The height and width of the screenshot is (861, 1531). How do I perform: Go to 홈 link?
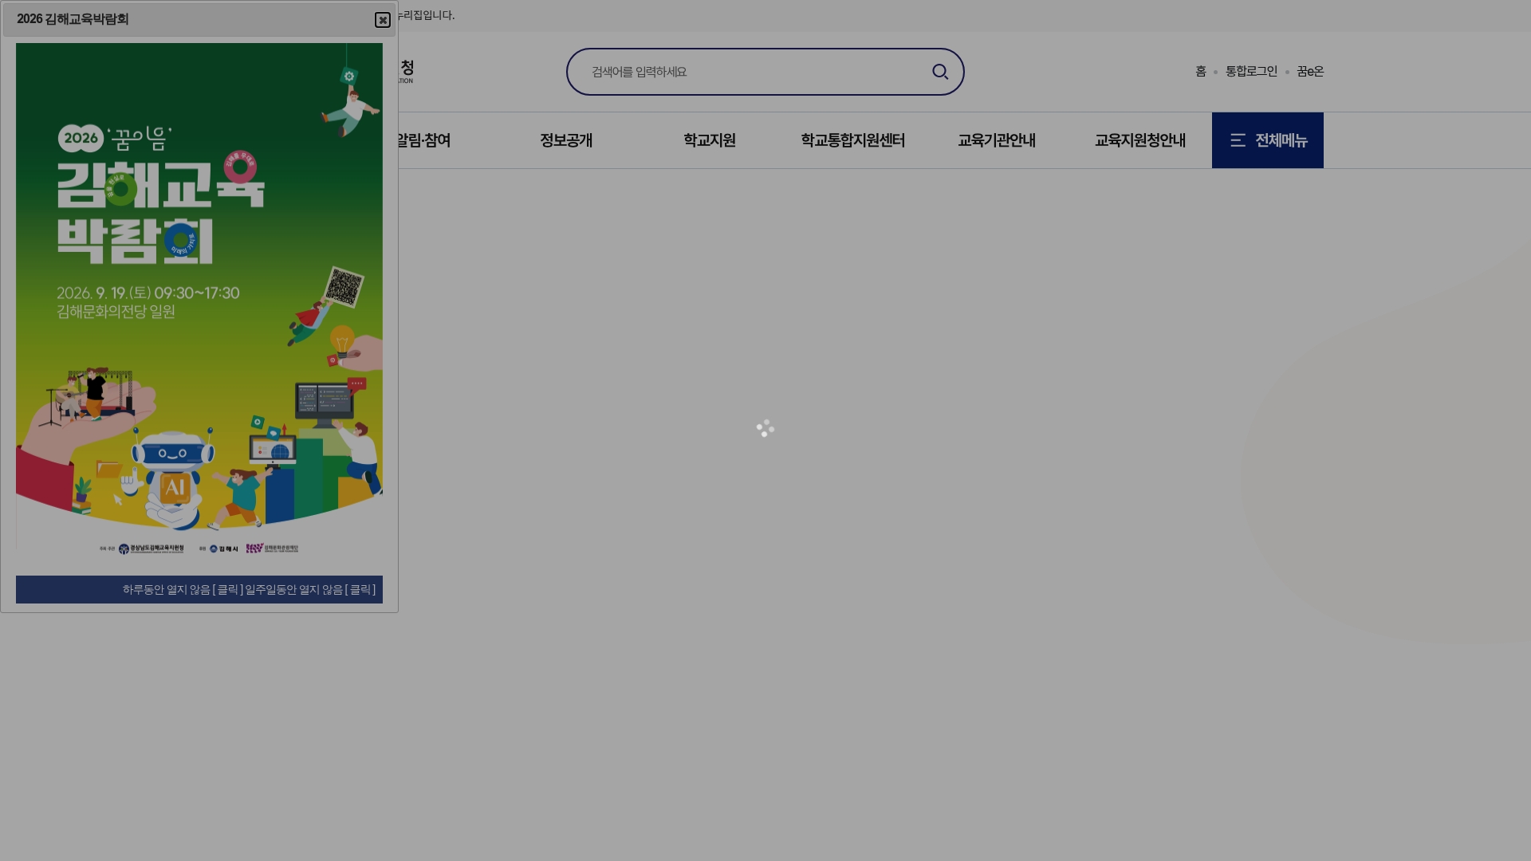tap(1201, 72)
